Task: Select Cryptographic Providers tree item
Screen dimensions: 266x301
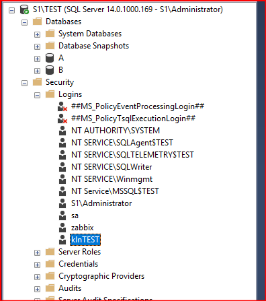Action: point(101,276)
